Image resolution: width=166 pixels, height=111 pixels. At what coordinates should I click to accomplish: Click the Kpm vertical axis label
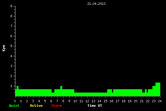click(x=4, y=48)
